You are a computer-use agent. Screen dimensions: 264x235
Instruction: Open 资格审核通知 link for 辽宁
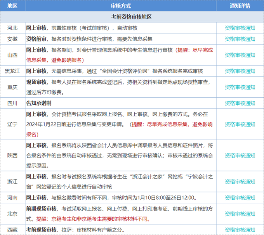240,124
